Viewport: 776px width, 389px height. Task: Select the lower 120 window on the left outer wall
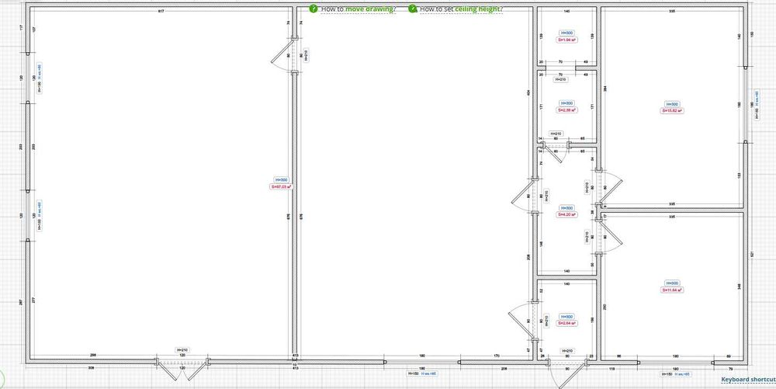[x=28, y=215]
